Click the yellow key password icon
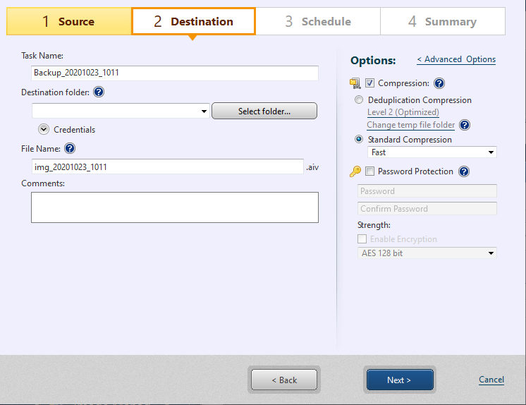The width and height of the screenshot is (526, 405). tap(355, 171)
